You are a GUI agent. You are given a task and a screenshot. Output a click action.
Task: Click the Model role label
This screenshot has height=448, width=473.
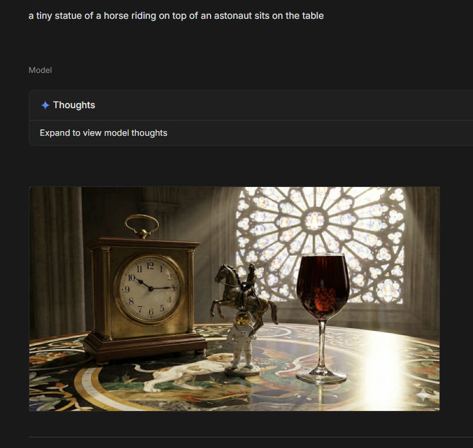point(40,70)
